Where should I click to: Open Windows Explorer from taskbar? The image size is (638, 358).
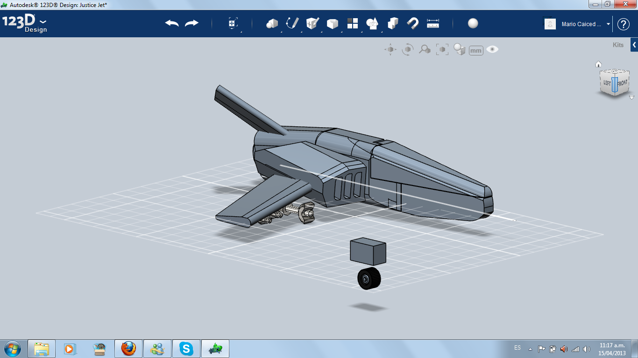click(42, 349)
